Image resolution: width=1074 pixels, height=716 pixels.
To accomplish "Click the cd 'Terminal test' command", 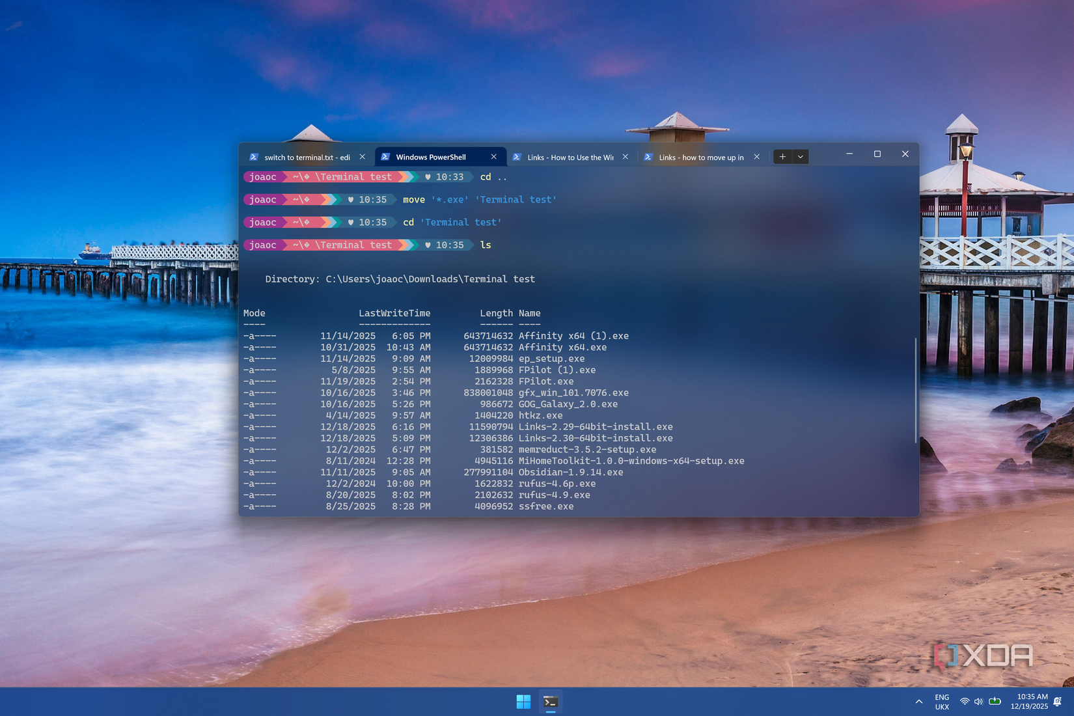I will click(452, 223).
